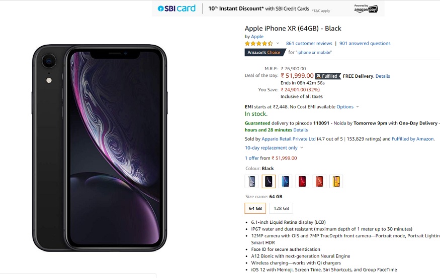Expand the rating breakdown arrow beside stars
The width and height of the screenshot is (440, 278).
(278, 43)
